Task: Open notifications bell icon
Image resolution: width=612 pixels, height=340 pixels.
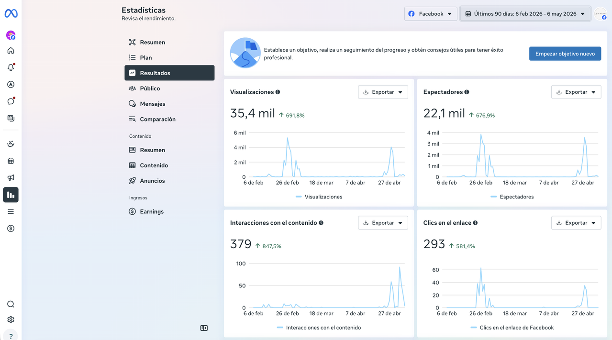Action: (11, 67)
